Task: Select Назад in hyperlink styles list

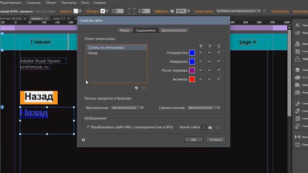Action: coord(116,53)
